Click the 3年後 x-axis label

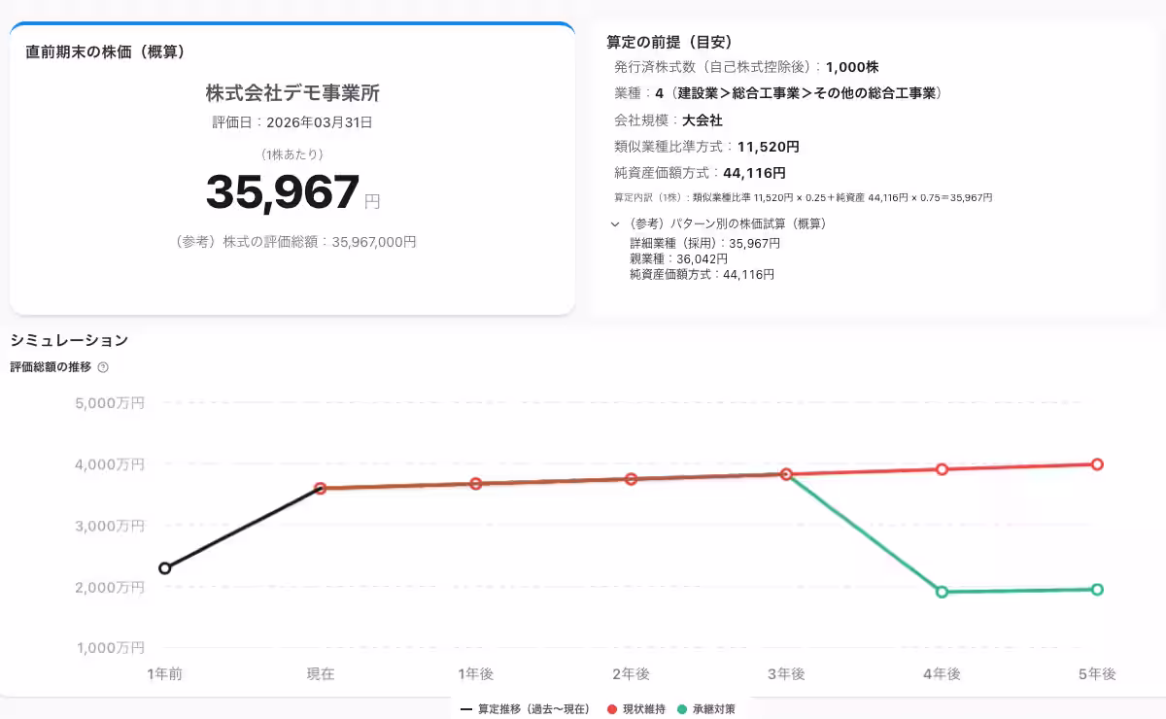click(x=787, y=674)
